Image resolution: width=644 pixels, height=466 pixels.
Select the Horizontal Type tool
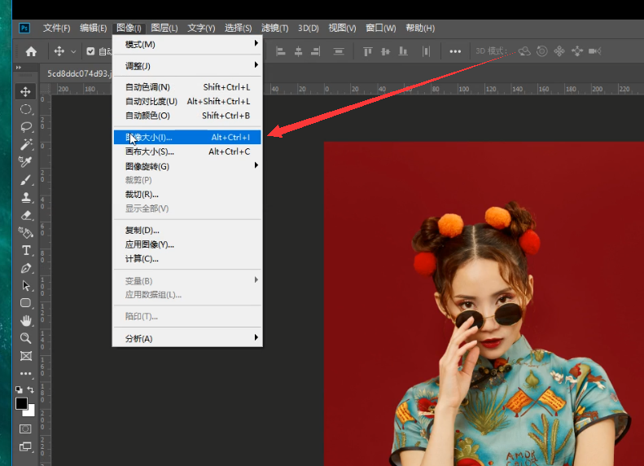[25, 250]
